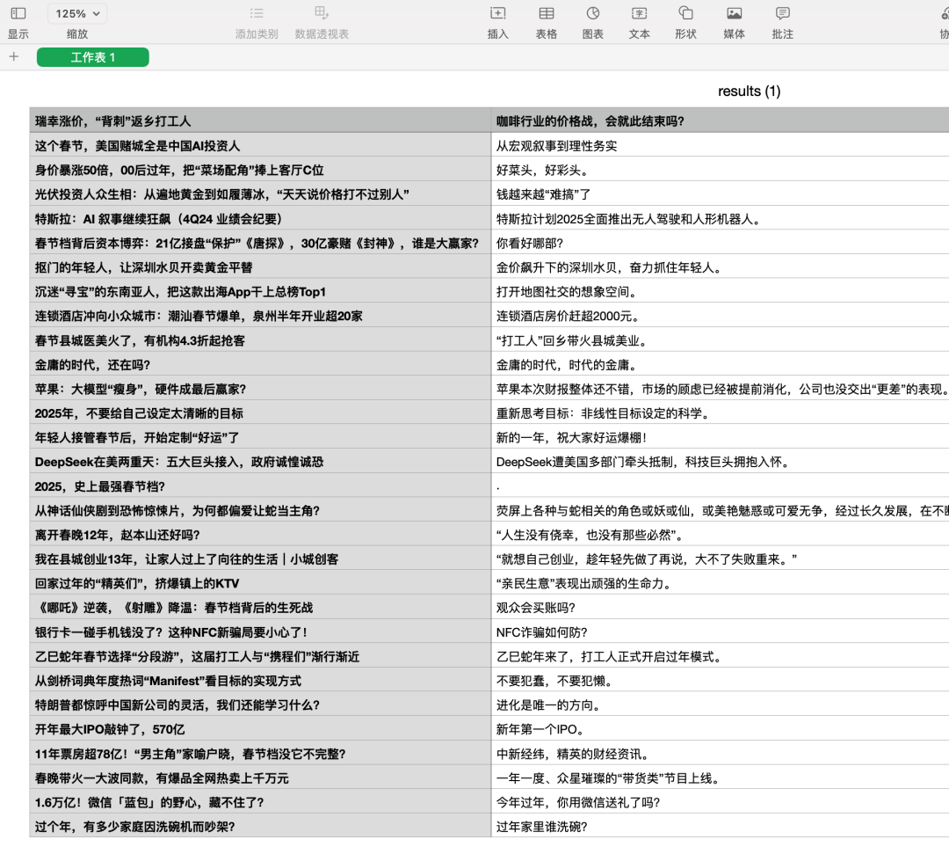Select cell 这个春节，美国赌城全是中国AI投资人
Screen dimensions: 949x847
pos(260,145)
